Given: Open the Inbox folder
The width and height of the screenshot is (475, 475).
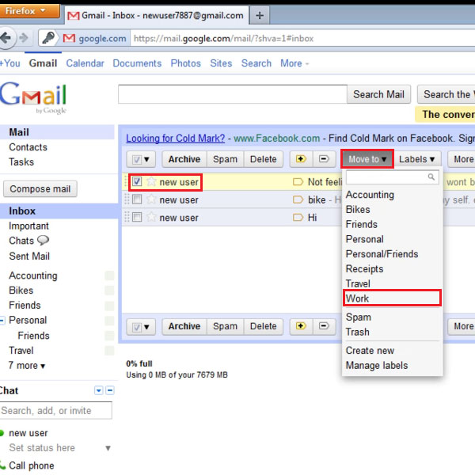Looking at the screenshot, I should 22,211.
